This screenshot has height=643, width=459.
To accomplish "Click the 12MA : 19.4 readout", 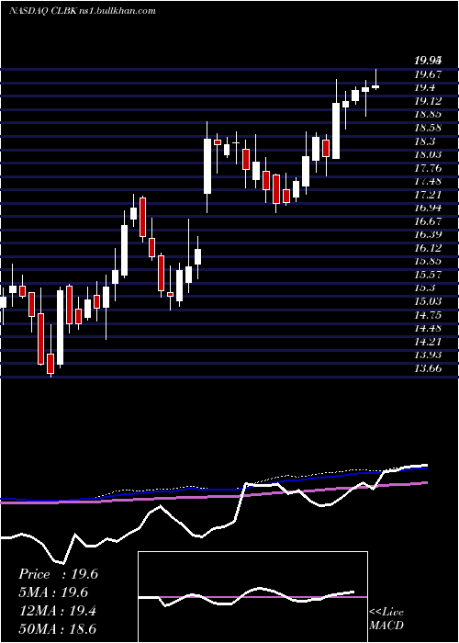I will pyautogui.click(x=57, y=611).
